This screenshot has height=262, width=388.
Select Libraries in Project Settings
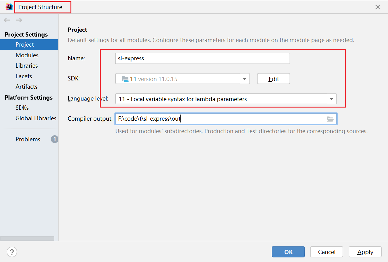(27, 65)
